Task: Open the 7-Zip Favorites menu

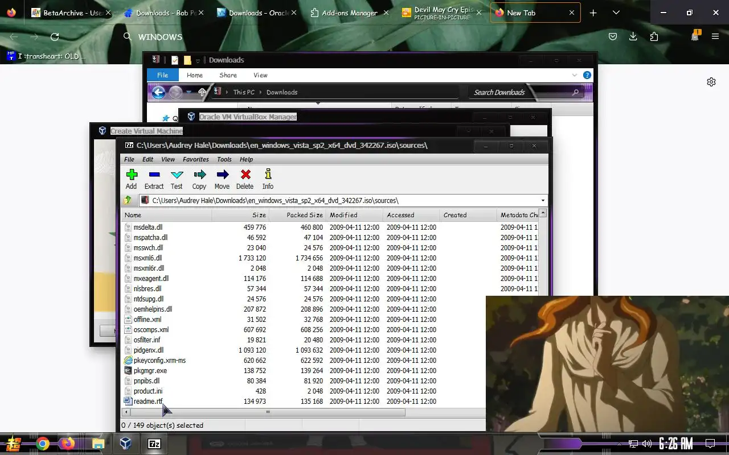Action: [196, 159]
